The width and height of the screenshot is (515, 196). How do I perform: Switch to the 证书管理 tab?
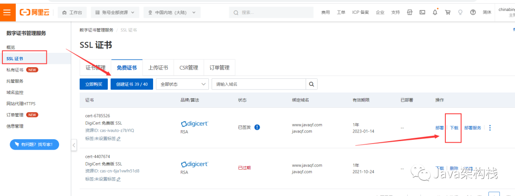tap(95, 68)
